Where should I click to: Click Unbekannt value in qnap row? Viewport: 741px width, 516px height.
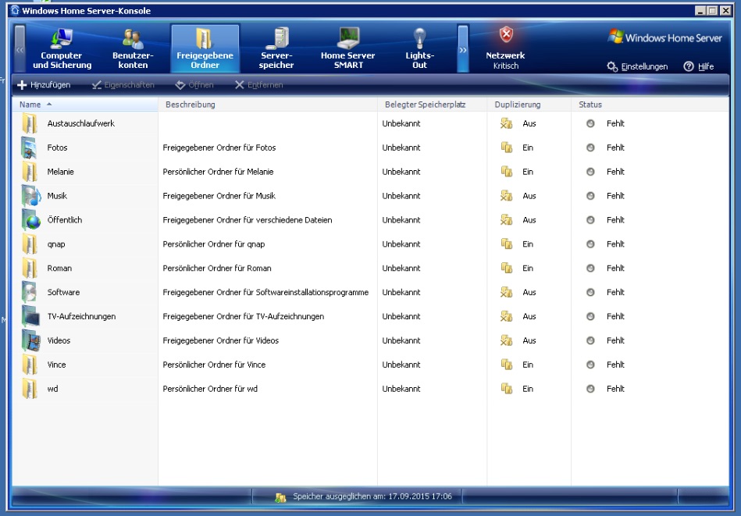click(401, 244)
